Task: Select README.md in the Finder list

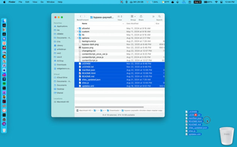Action: tap(119, 76)
